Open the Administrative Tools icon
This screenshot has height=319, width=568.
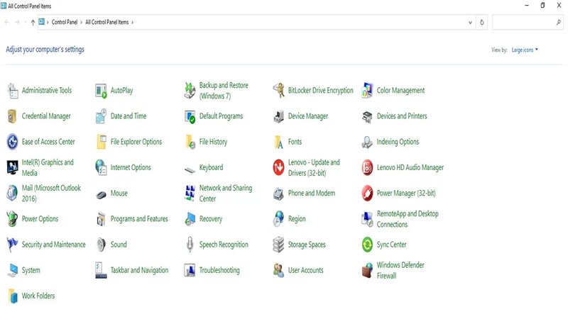pos(13,91)
